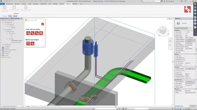
Task: Click the keyword search input field
Action: point(151,1)
